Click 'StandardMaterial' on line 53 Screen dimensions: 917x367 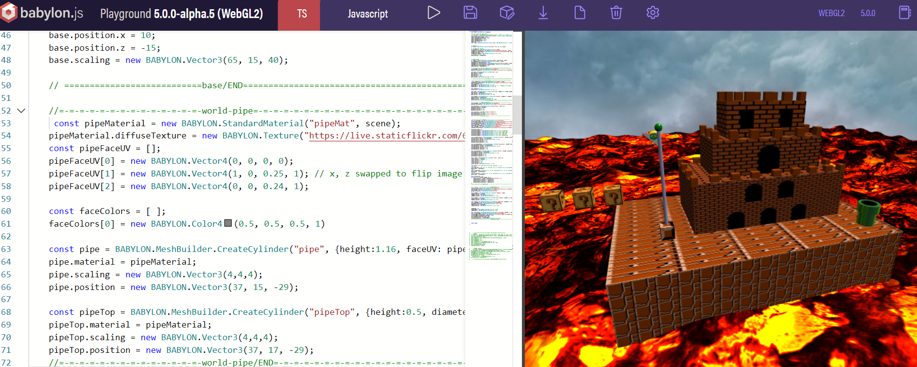pyautogui.click(x=263, y=123)
